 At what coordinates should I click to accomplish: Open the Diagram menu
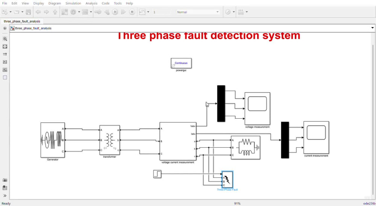pos(55,3)
